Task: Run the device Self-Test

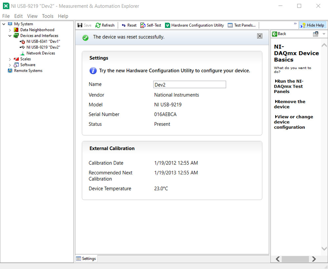Action: tap(151, 25)
